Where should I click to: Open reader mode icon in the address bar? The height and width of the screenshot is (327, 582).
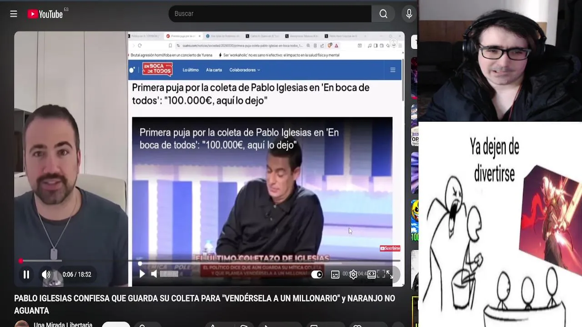point(315,45)
